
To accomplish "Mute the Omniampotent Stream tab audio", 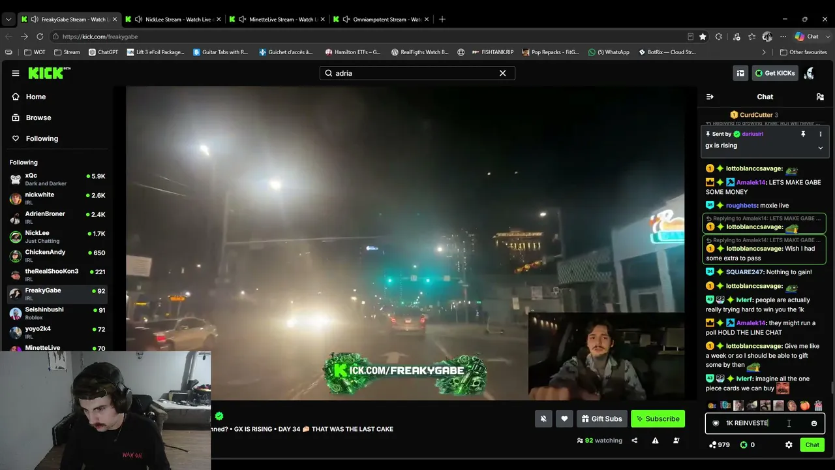I will [x=346, y=19].
